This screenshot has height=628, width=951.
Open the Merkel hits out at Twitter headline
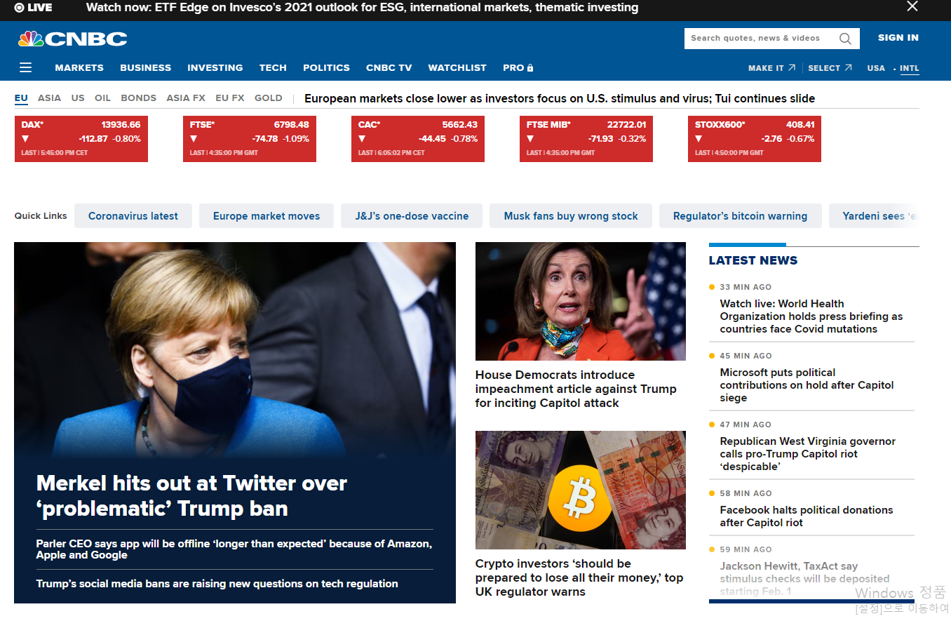pyautogui.click(x=191, y=495)
